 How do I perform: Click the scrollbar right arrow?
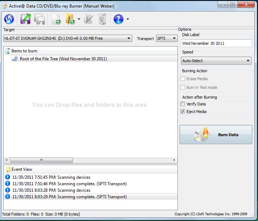175,160
